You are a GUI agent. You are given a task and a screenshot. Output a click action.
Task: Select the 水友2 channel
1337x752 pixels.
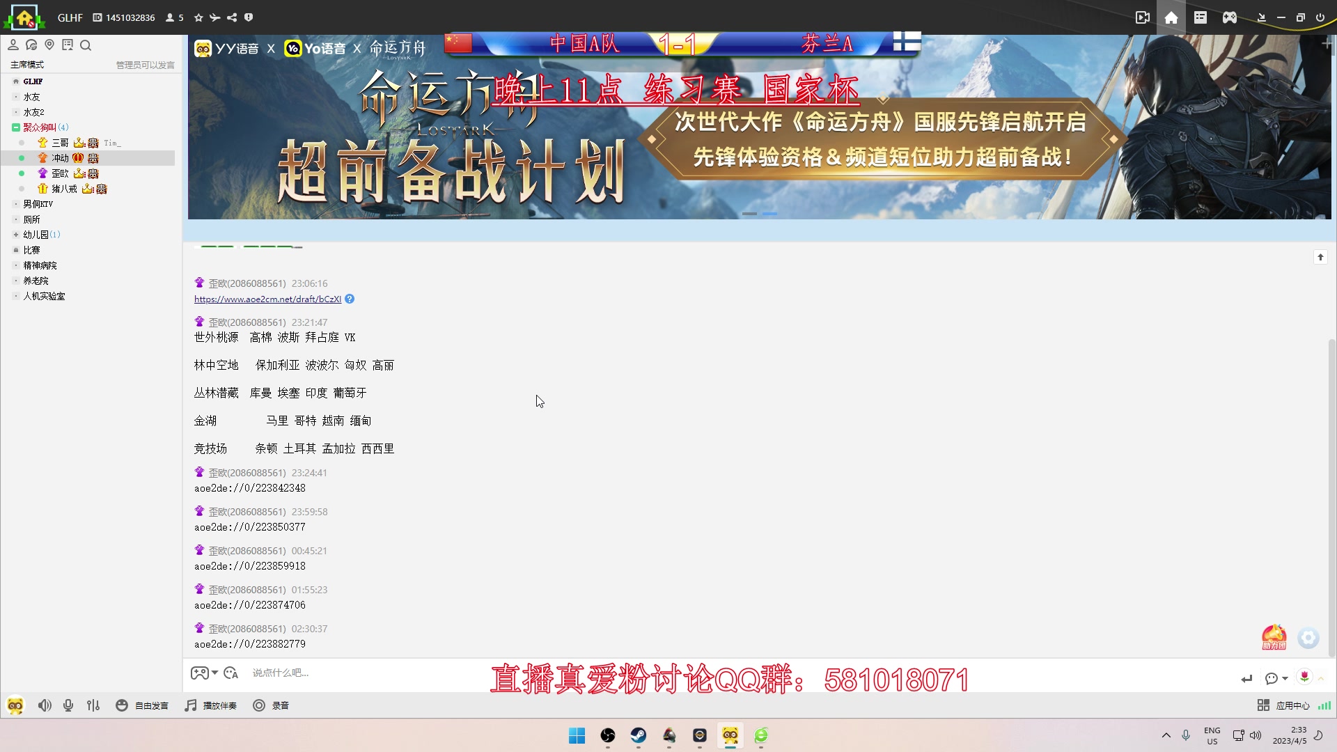pyautogui.click(x=33, y=112)
